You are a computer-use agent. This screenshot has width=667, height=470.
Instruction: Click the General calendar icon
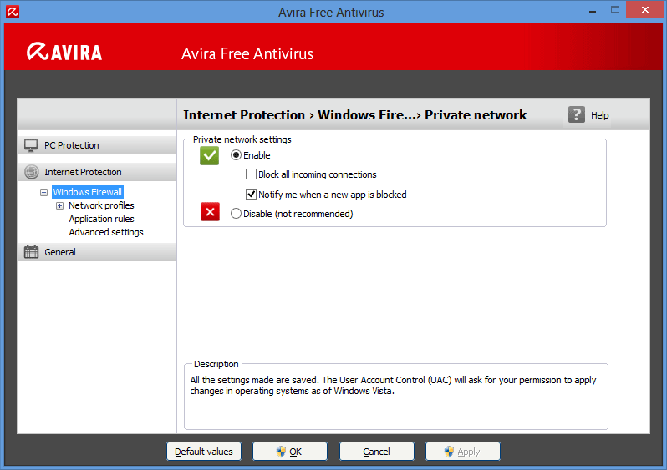pos(31,252)
